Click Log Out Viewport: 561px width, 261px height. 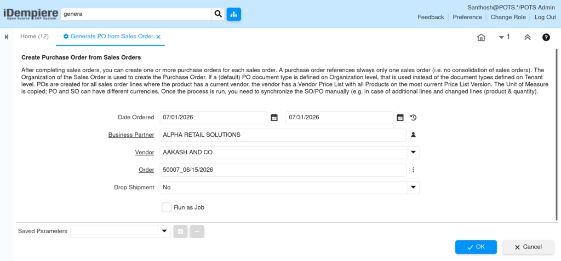click(x=545, y=17)
